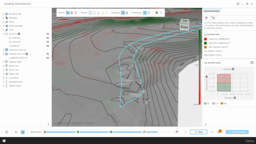Screen dimensions: 256x144
Task: Collapse the Zone (3) node
Action: [4, 34]
